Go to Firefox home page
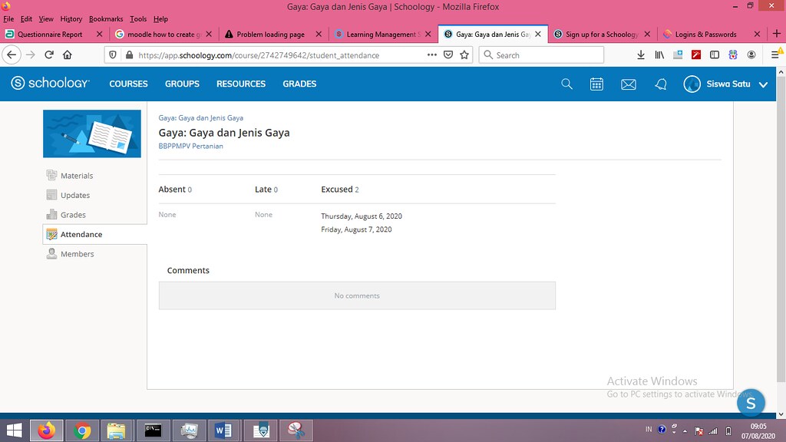The image size is (786, 442). coord(68,55)
